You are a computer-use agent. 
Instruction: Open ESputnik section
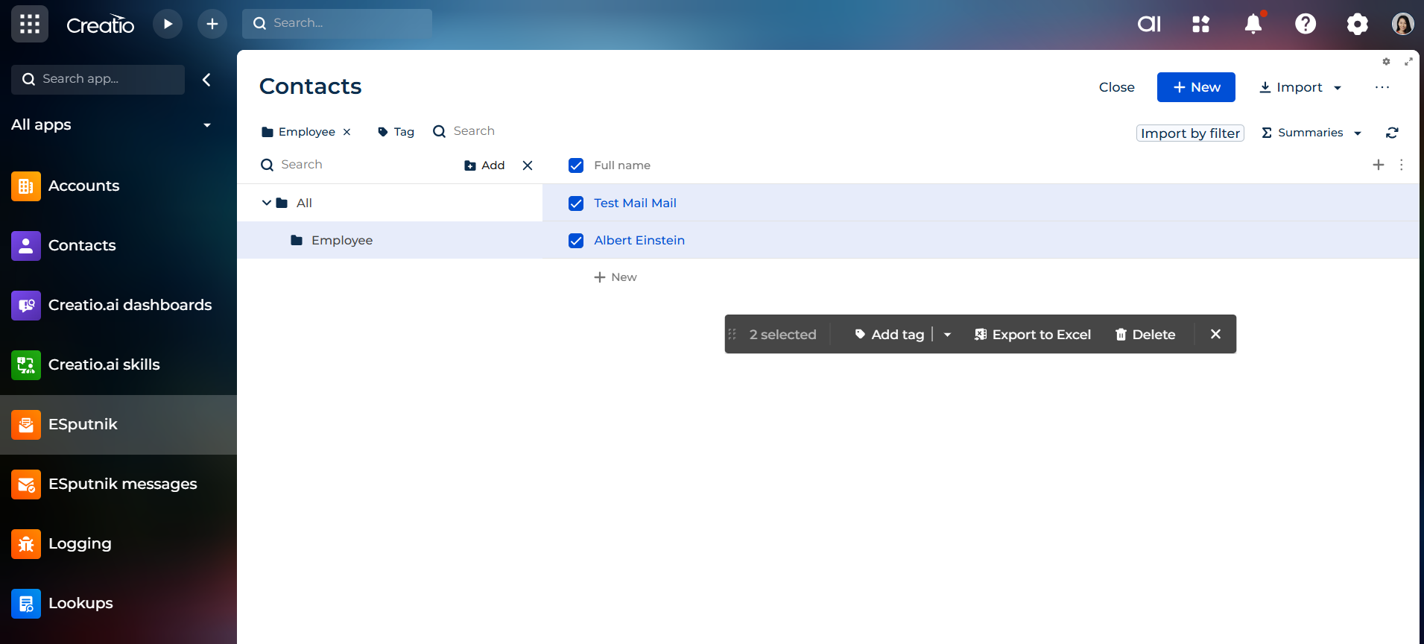(x=118, y=424)
